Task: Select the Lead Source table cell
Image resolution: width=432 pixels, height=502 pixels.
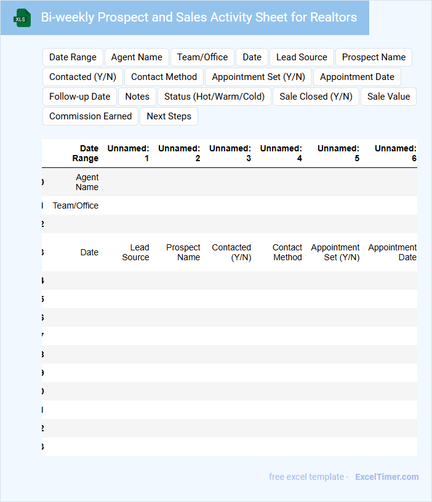Action: click(135, 252)
